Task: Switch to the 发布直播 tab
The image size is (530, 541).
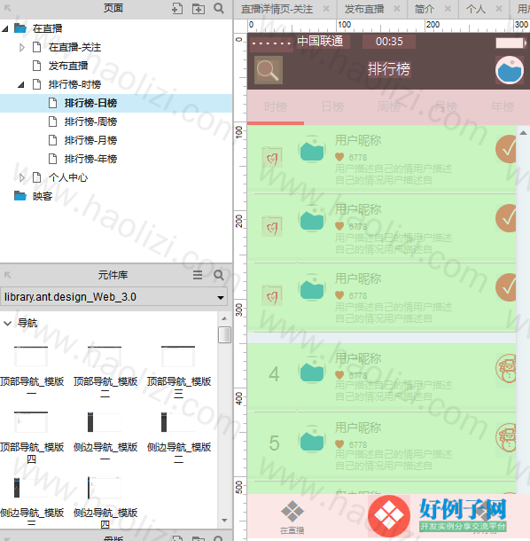Action: [364, 9]
